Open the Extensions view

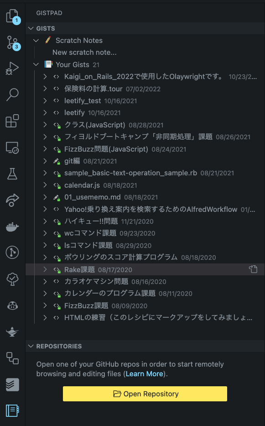13,121
